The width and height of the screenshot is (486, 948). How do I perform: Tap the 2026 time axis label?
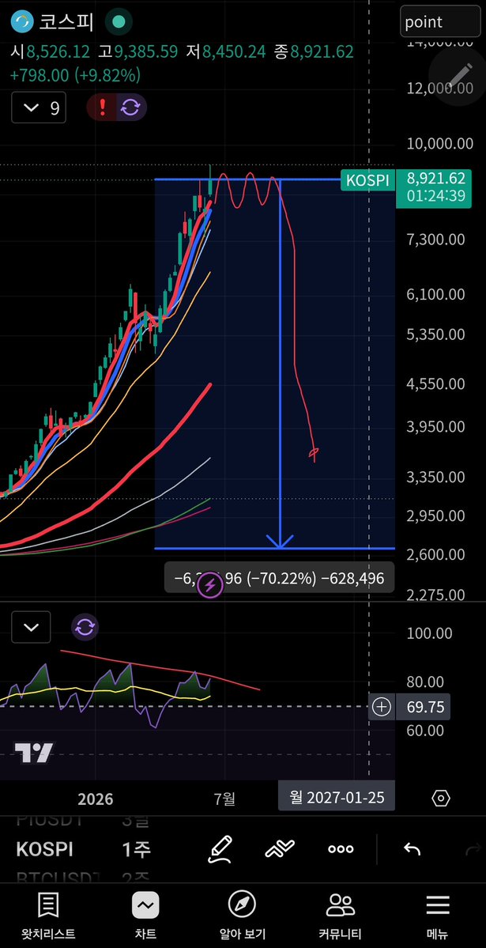tap(96, 799)
